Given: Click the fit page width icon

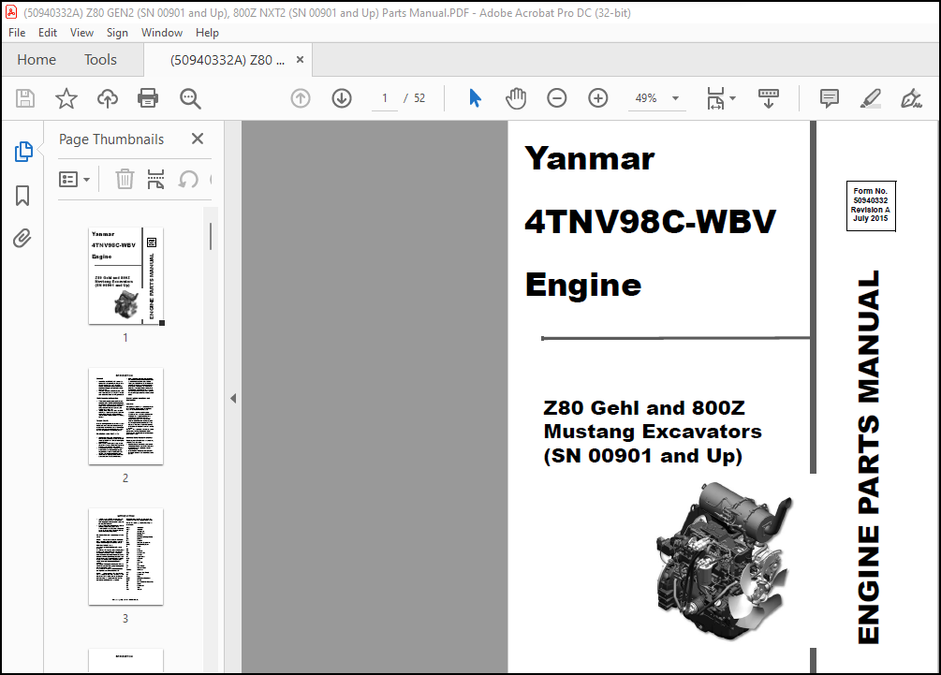Looking at the screenshot, I should pyautogui.click(x=715, y=97).
